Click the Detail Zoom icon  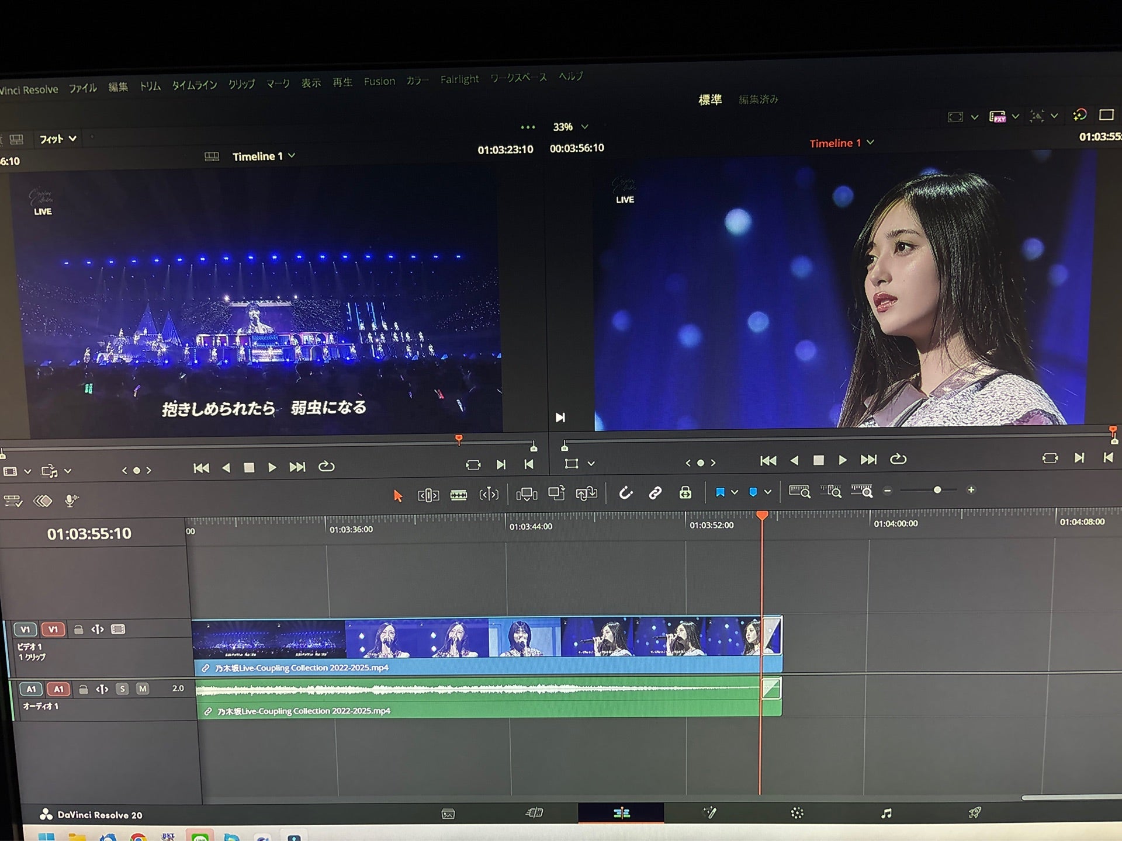tap(830, 491)
